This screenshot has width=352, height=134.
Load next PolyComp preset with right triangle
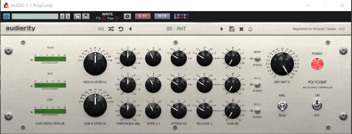[x=222, y=29]
